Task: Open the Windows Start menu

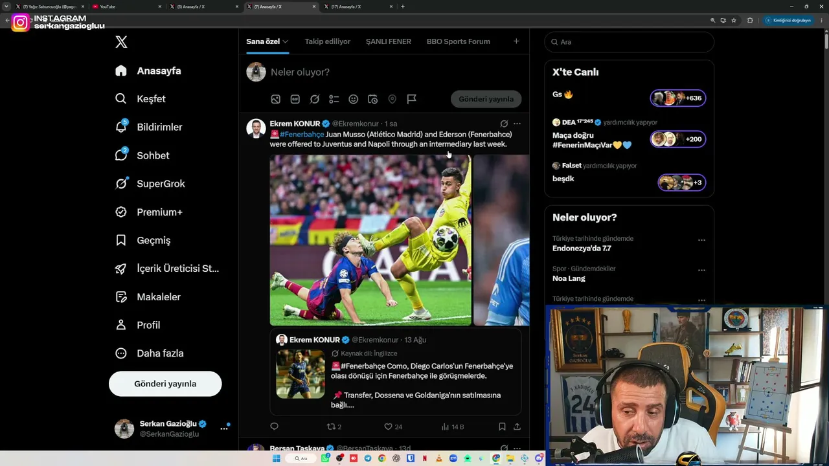Action: (277, 458)
